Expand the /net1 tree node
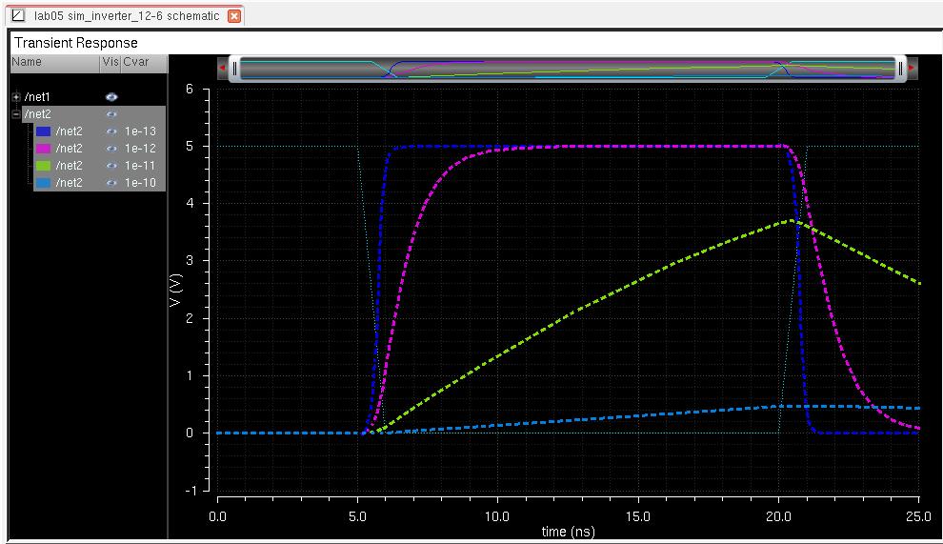Image resolution: width=943 pixels, height=544 pixels. click(16, 97)
